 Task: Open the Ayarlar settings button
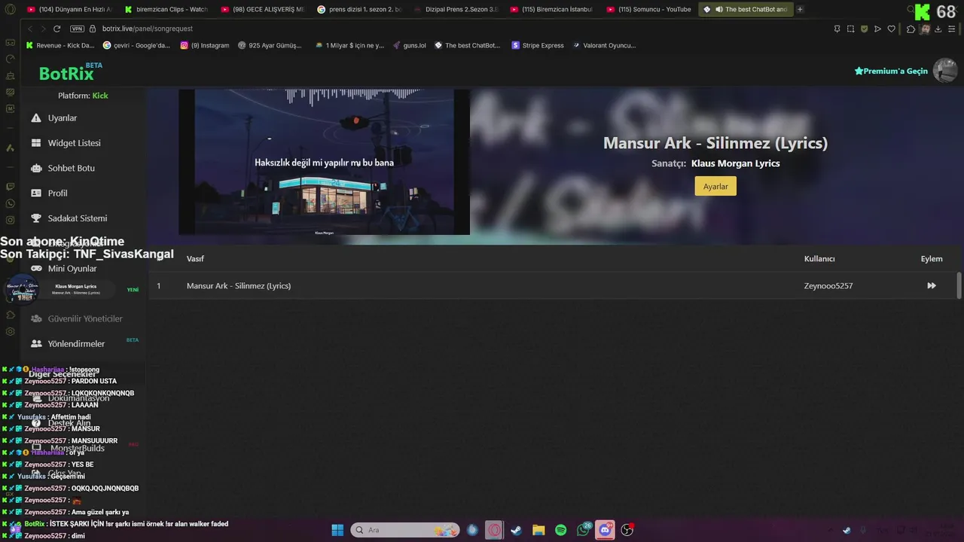pyautogui.click(x=715, y=186)
